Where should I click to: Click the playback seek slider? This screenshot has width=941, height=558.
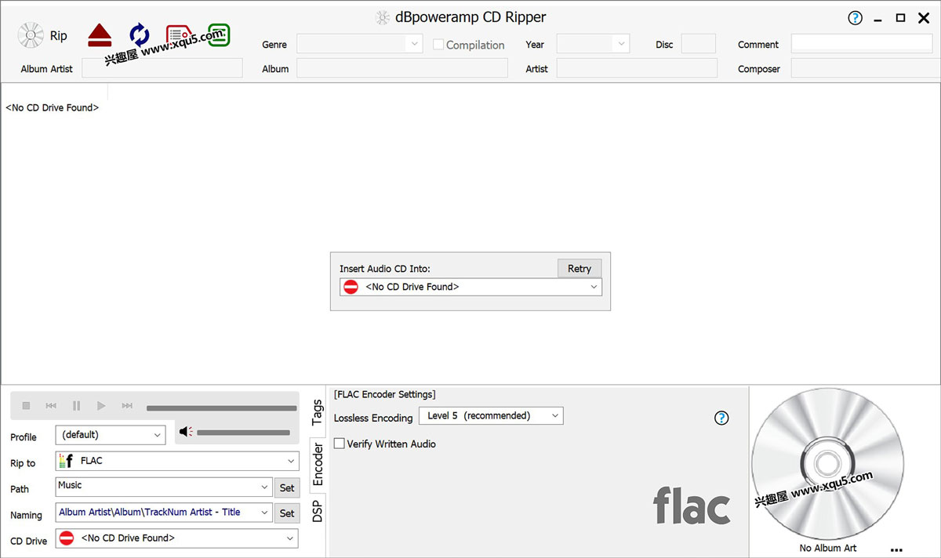[221, 408]
